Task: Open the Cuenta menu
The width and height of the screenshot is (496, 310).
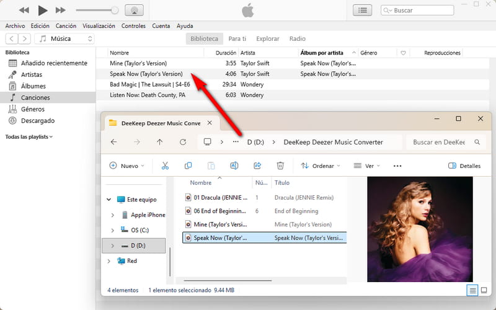Action: [161, 26]
